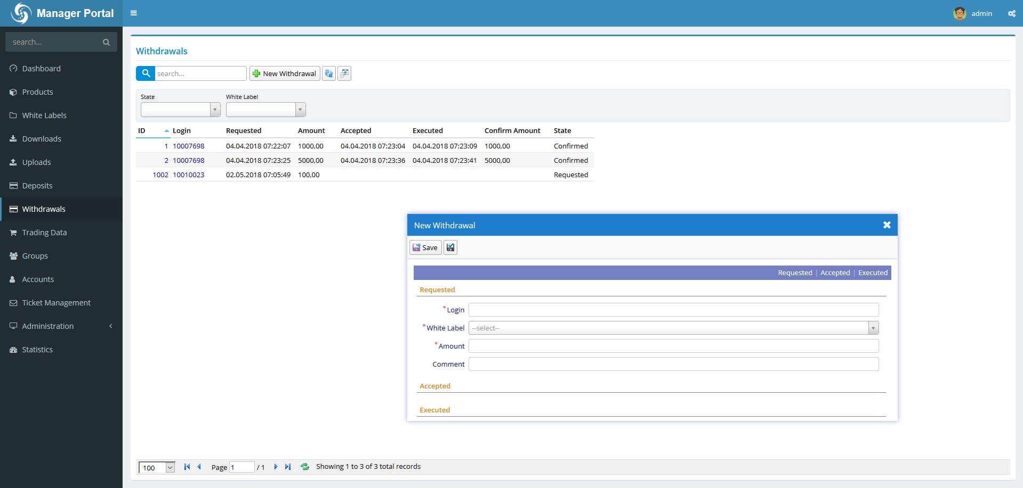The width and height of the screenshot is (1023, 488).
Task: Click the hamburger menu icon in header
Action: pos(134,13)
